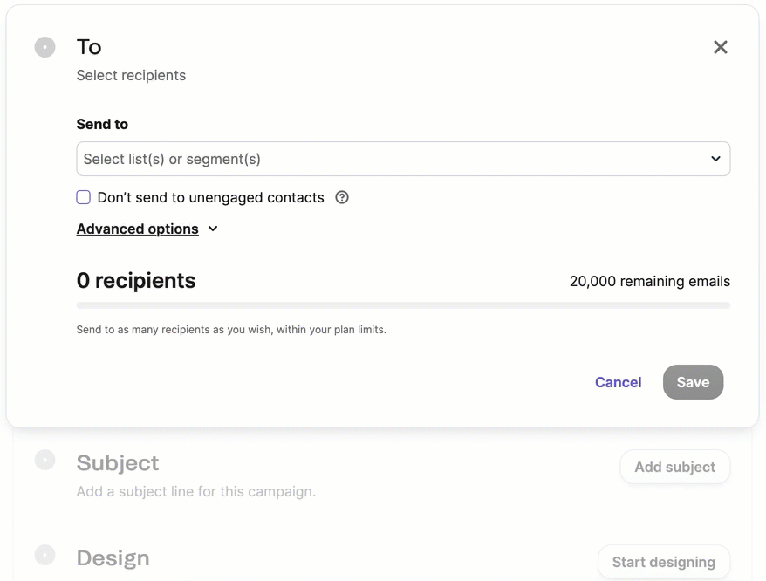
Task: Save the recipient settings
Action: click(x=693, y=382)
